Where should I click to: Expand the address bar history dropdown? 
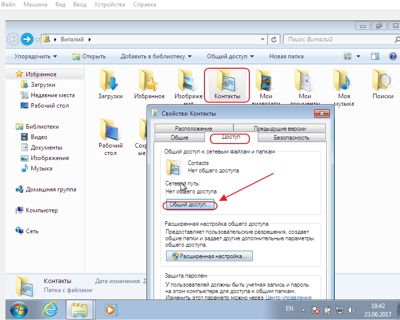click(262, 39)
